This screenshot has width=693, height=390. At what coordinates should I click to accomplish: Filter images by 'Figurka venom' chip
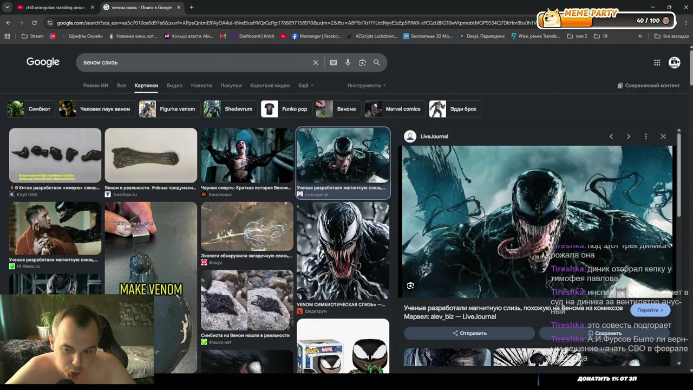(x=169, y=109)
